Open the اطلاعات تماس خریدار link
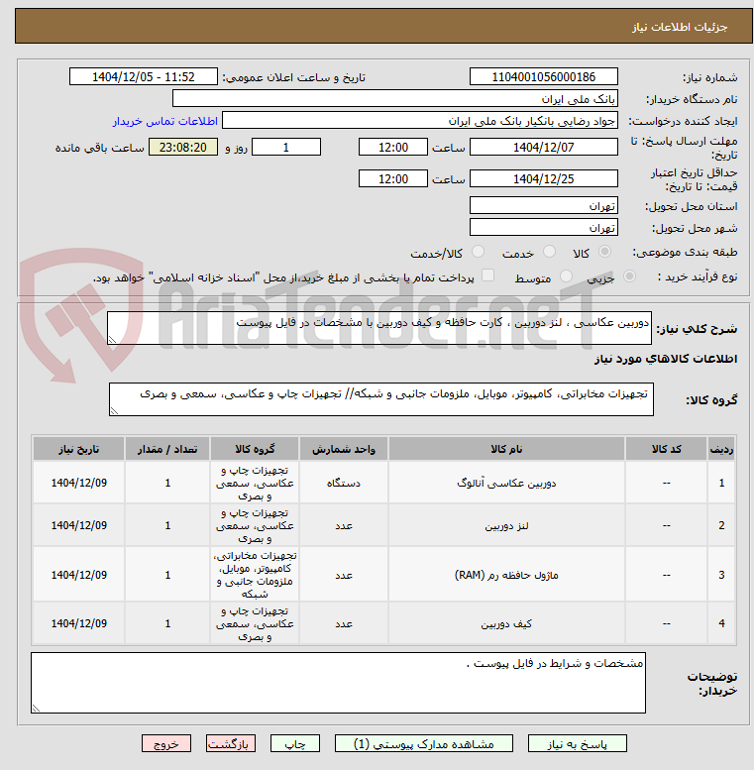 pos(164,121)
